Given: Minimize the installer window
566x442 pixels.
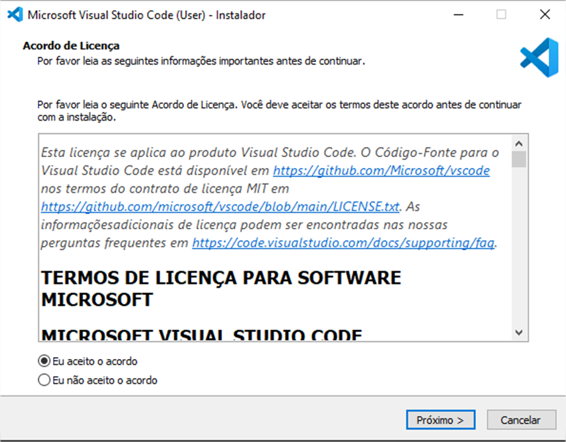Looking at the screenshot, I should click(x=459, y=15).
